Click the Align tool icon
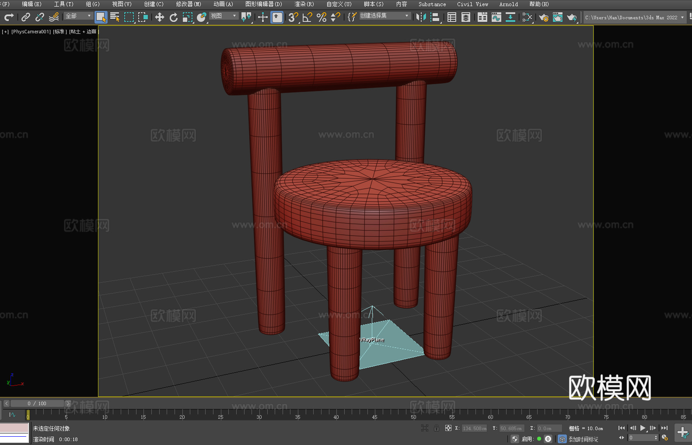This screenshot has width=692, height=445. coord(435,18)
